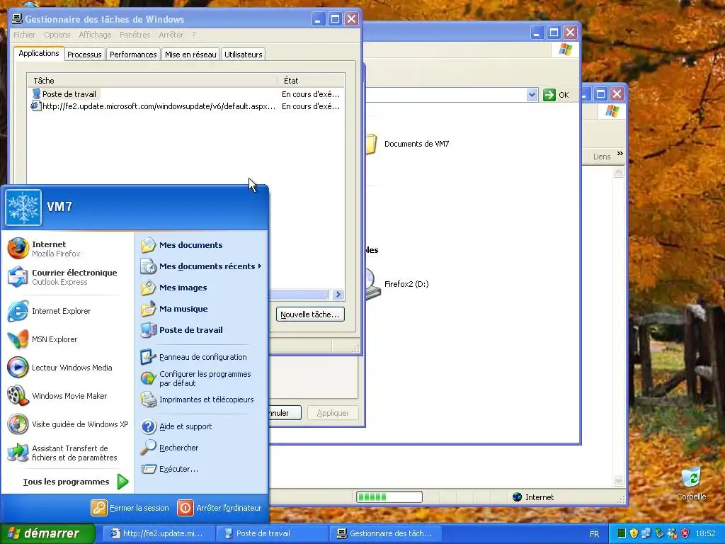Switch to the Performances tab
Image resolution: width=725 pixels, height=544 pixels.
coord(133,54)
